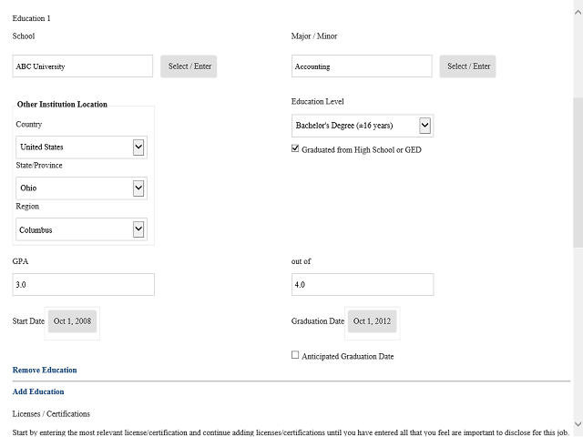
Task: Click the Remove Education link
Action: point(45,371)
